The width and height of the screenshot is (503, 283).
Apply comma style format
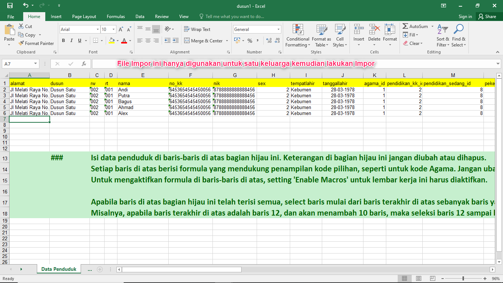pyautogui.click(x=258, y=41)
